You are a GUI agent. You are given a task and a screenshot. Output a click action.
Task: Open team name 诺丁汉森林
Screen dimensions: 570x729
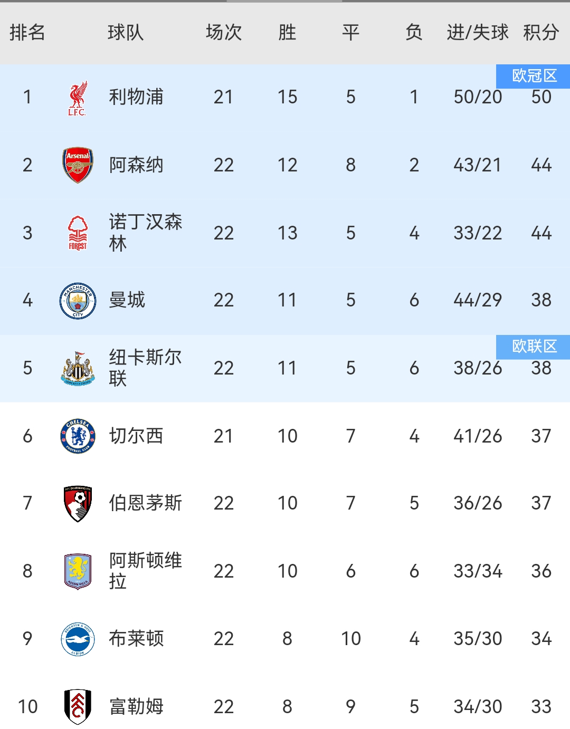pyautogui.click(x=145, y=233)
